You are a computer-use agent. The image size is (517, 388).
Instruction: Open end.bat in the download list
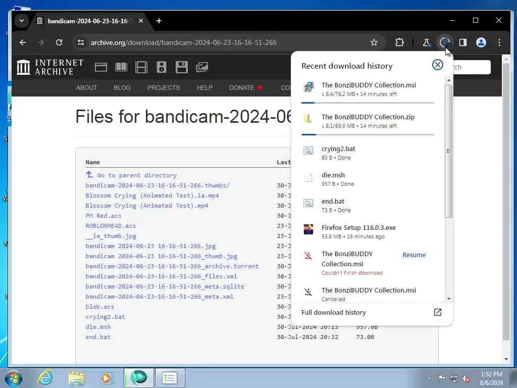tap(368, 205)
